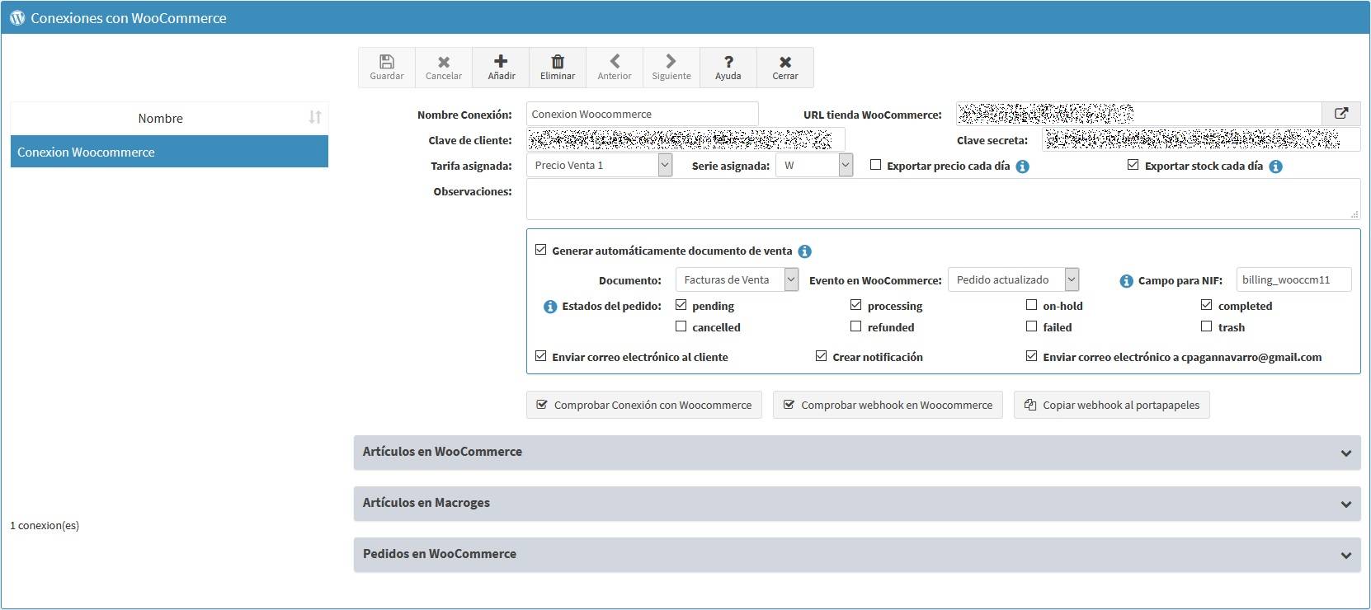Click Comprobar webhook en Woocommerce button

click(x=888, y=405)
